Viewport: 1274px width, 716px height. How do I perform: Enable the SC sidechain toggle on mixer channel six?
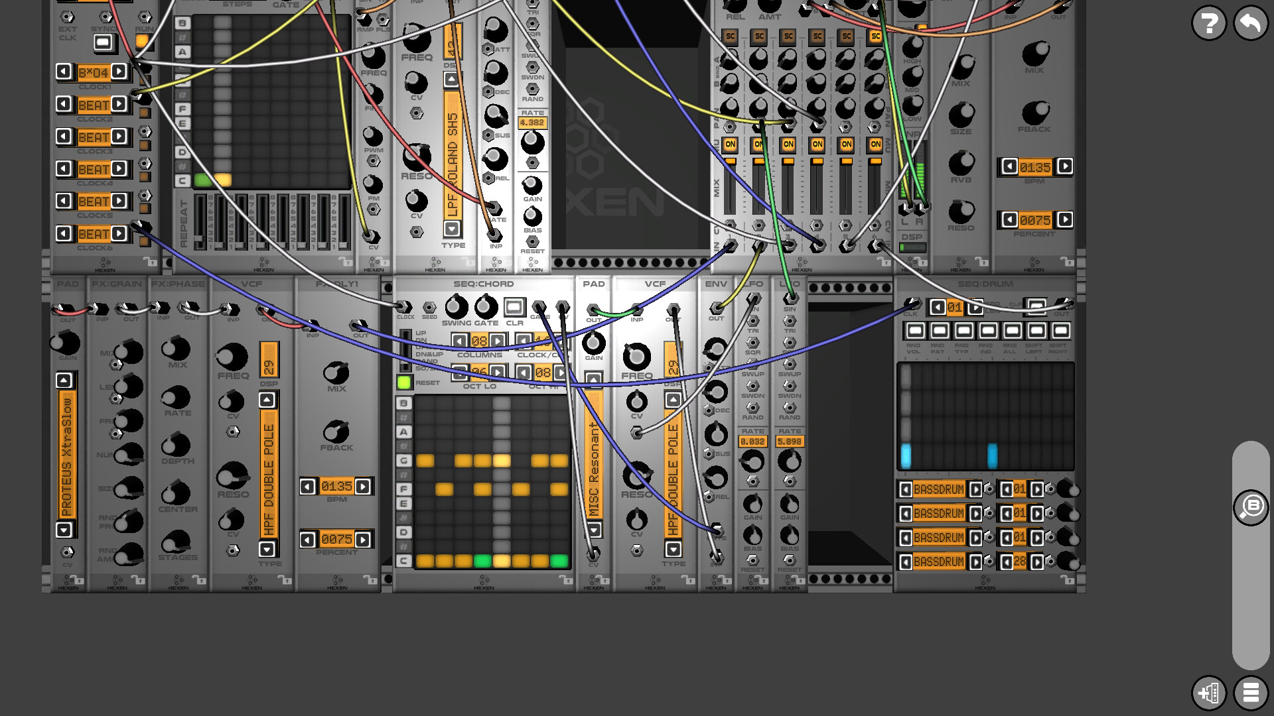[875, 36]
